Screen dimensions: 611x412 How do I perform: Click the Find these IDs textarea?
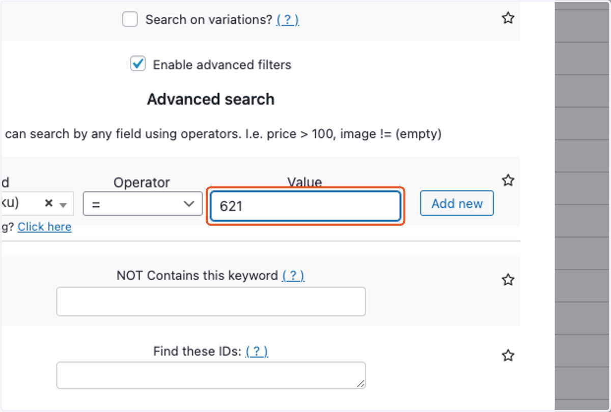tap(211, 375)
